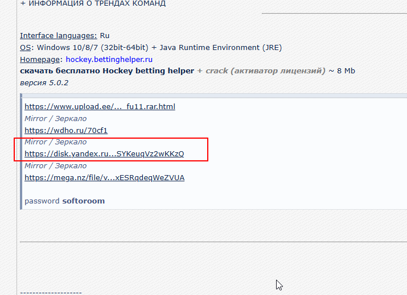Click the password text 'softoroom'
Viewport: 407px width, 295px height.
pyautogui.click(x=84, y=201)
